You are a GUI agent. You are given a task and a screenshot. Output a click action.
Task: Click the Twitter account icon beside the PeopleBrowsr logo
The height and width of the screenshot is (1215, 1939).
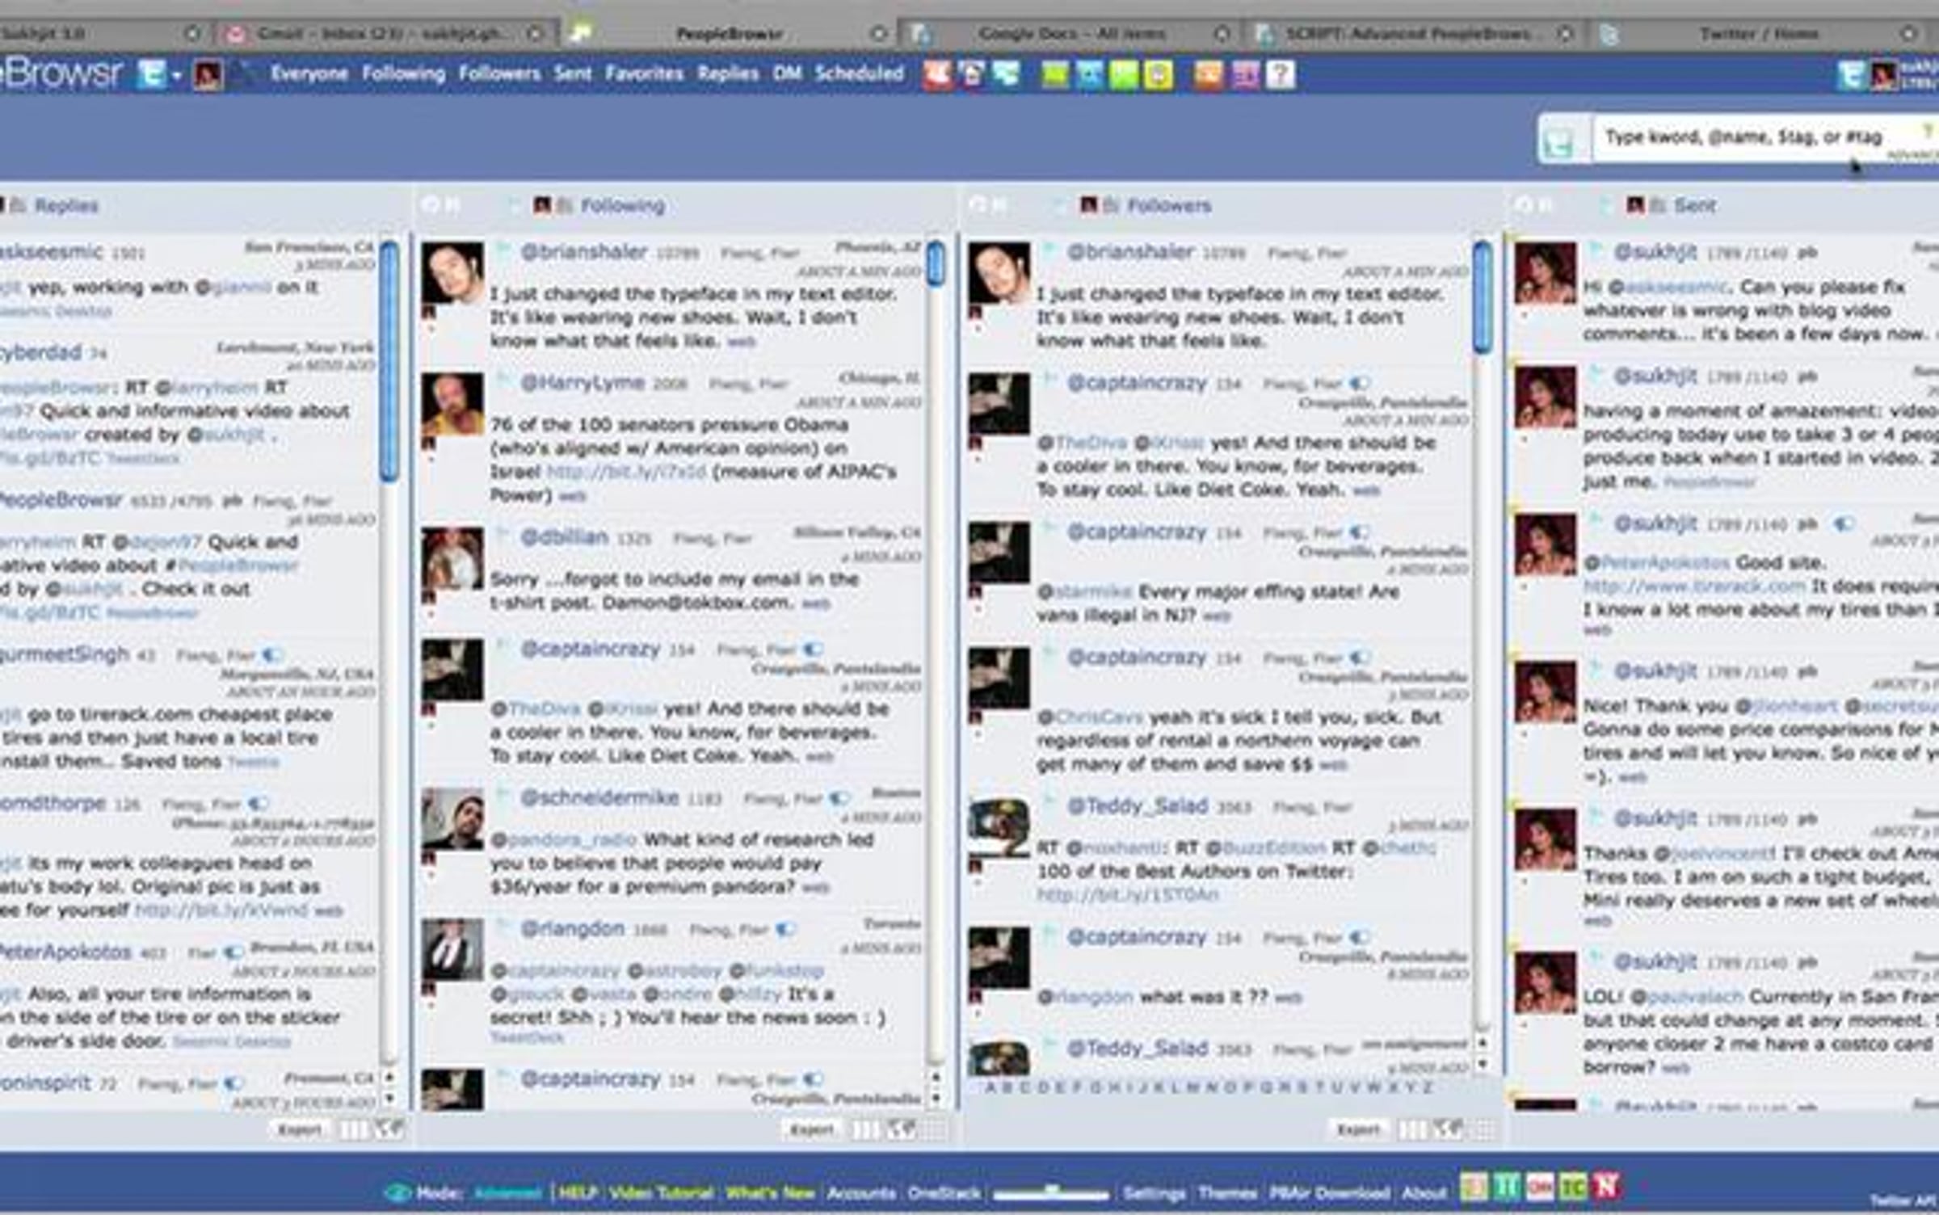[x=151, y=74]
